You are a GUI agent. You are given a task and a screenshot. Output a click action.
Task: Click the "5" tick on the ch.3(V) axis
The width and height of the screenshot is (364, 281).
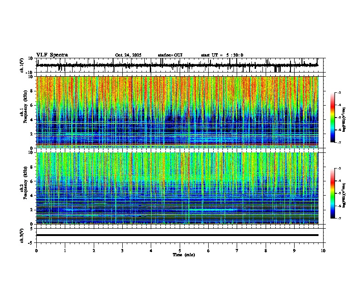[32, 229]
